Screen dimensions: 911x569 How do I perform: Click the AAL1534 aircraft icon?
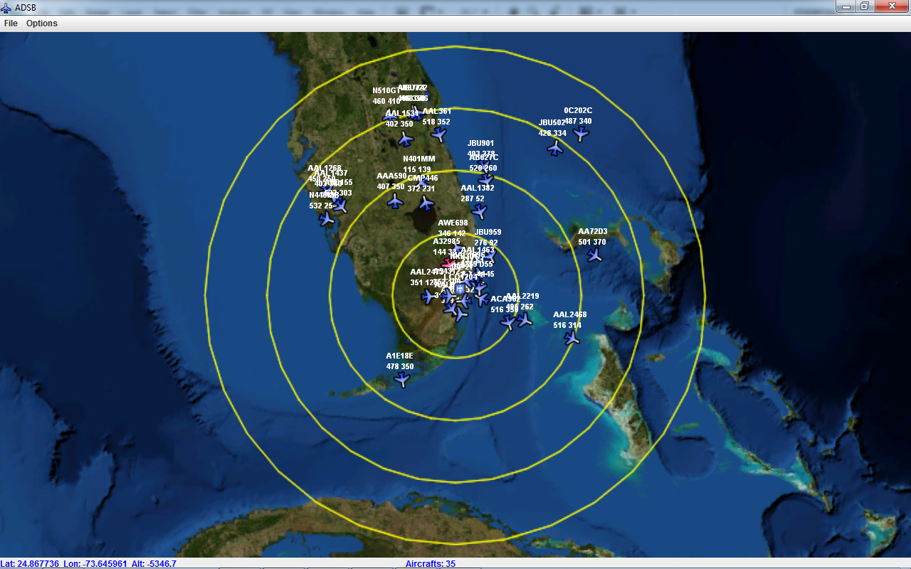tap(406, 139)
